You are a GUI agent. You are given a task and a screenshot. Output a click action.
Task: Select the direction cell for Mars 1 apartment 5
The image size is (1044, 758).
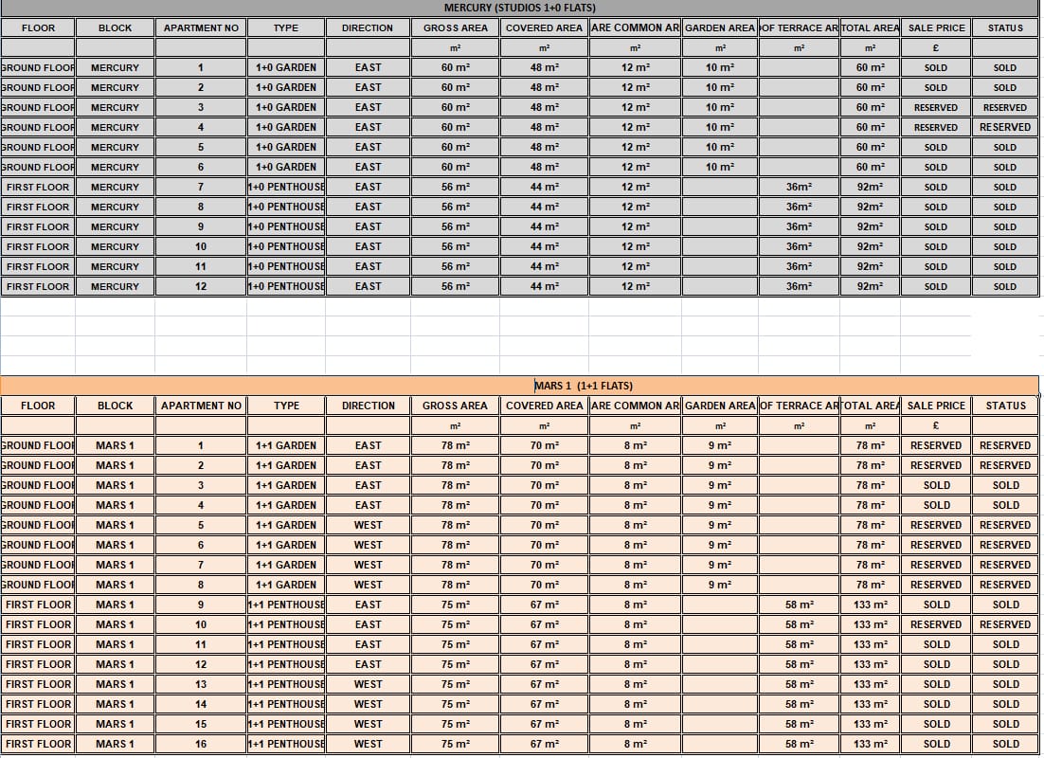coord(369,525)
